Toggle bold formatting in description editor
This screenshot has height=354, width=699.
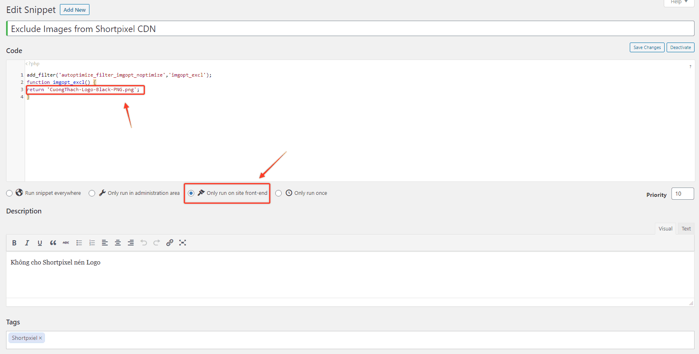14,243
